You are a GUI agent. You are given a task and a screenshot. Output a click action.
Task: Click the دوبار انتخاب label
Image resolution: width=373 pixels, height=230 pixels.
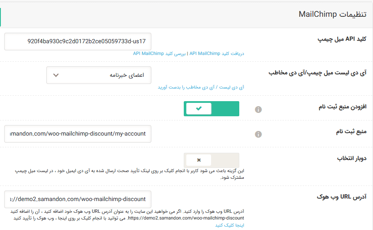[352, 158]
